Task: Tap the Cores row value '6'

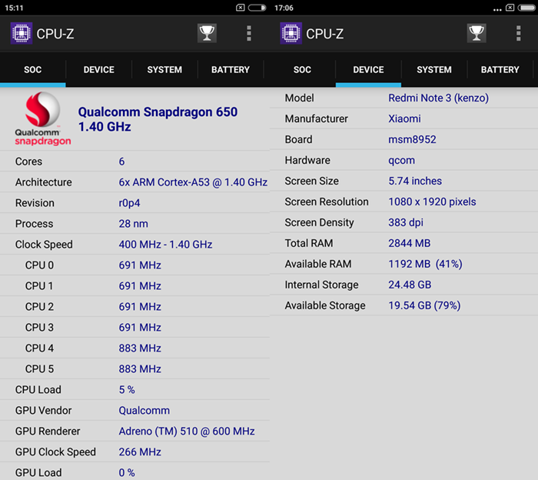Action: [121, 162]
